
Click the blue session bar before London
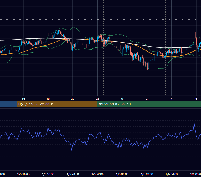(8, 104)
